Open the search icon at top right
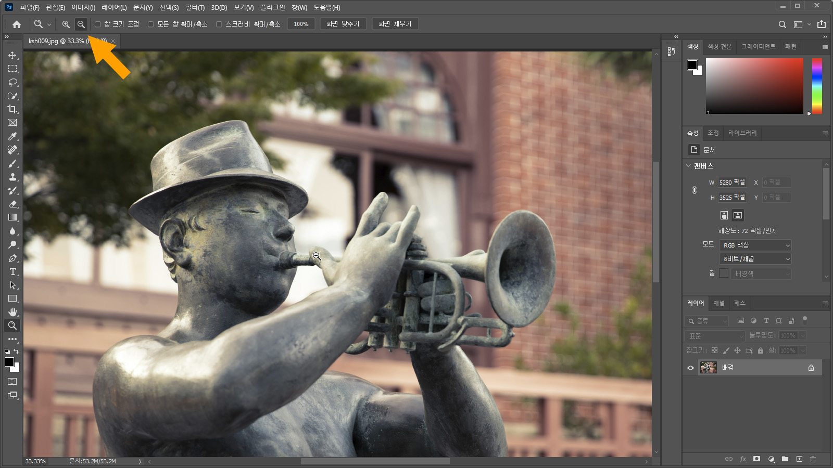833x468 pixels. click(x=782, y=24)
